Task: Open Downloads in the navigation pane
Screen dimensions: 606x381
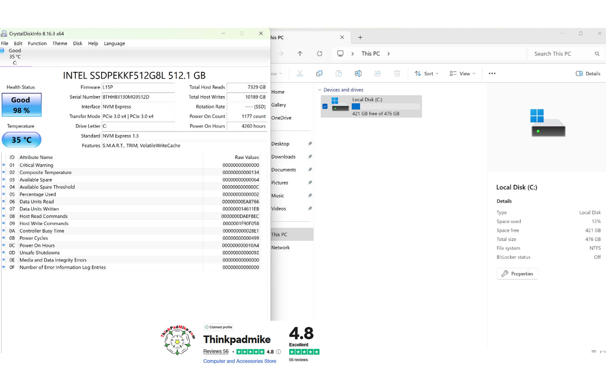Action: click(x=283, y=157)
